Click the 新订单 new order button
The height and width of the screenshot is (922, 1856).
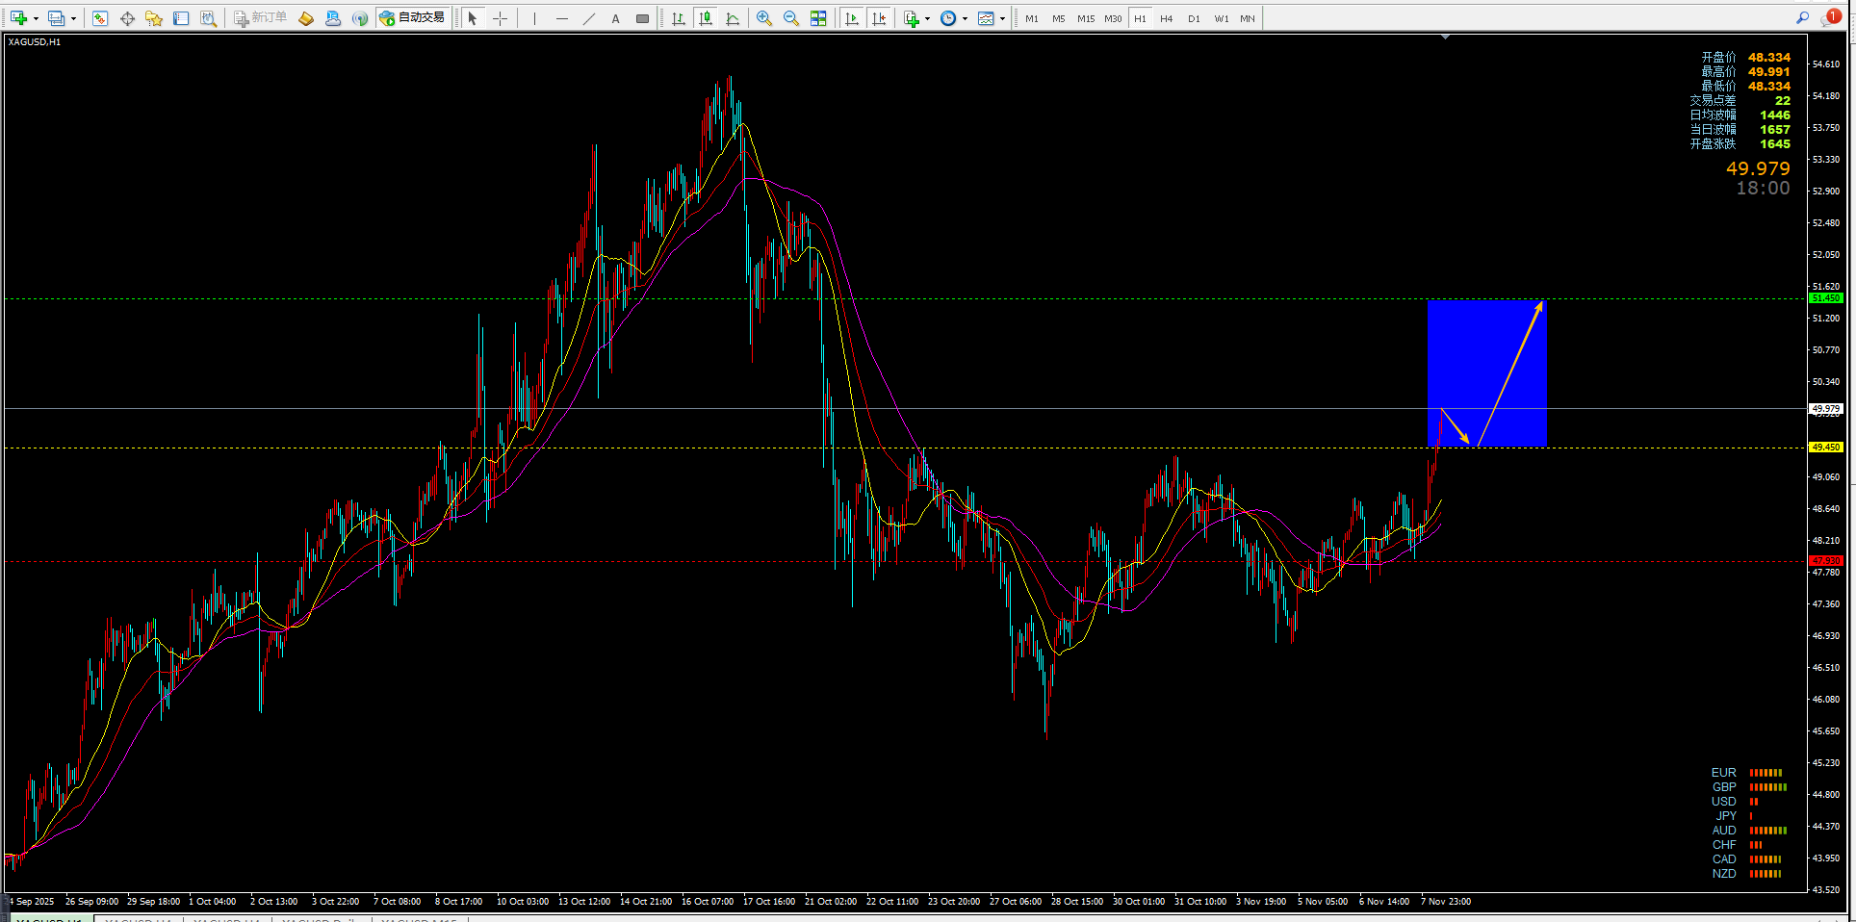tap(261, 18)
